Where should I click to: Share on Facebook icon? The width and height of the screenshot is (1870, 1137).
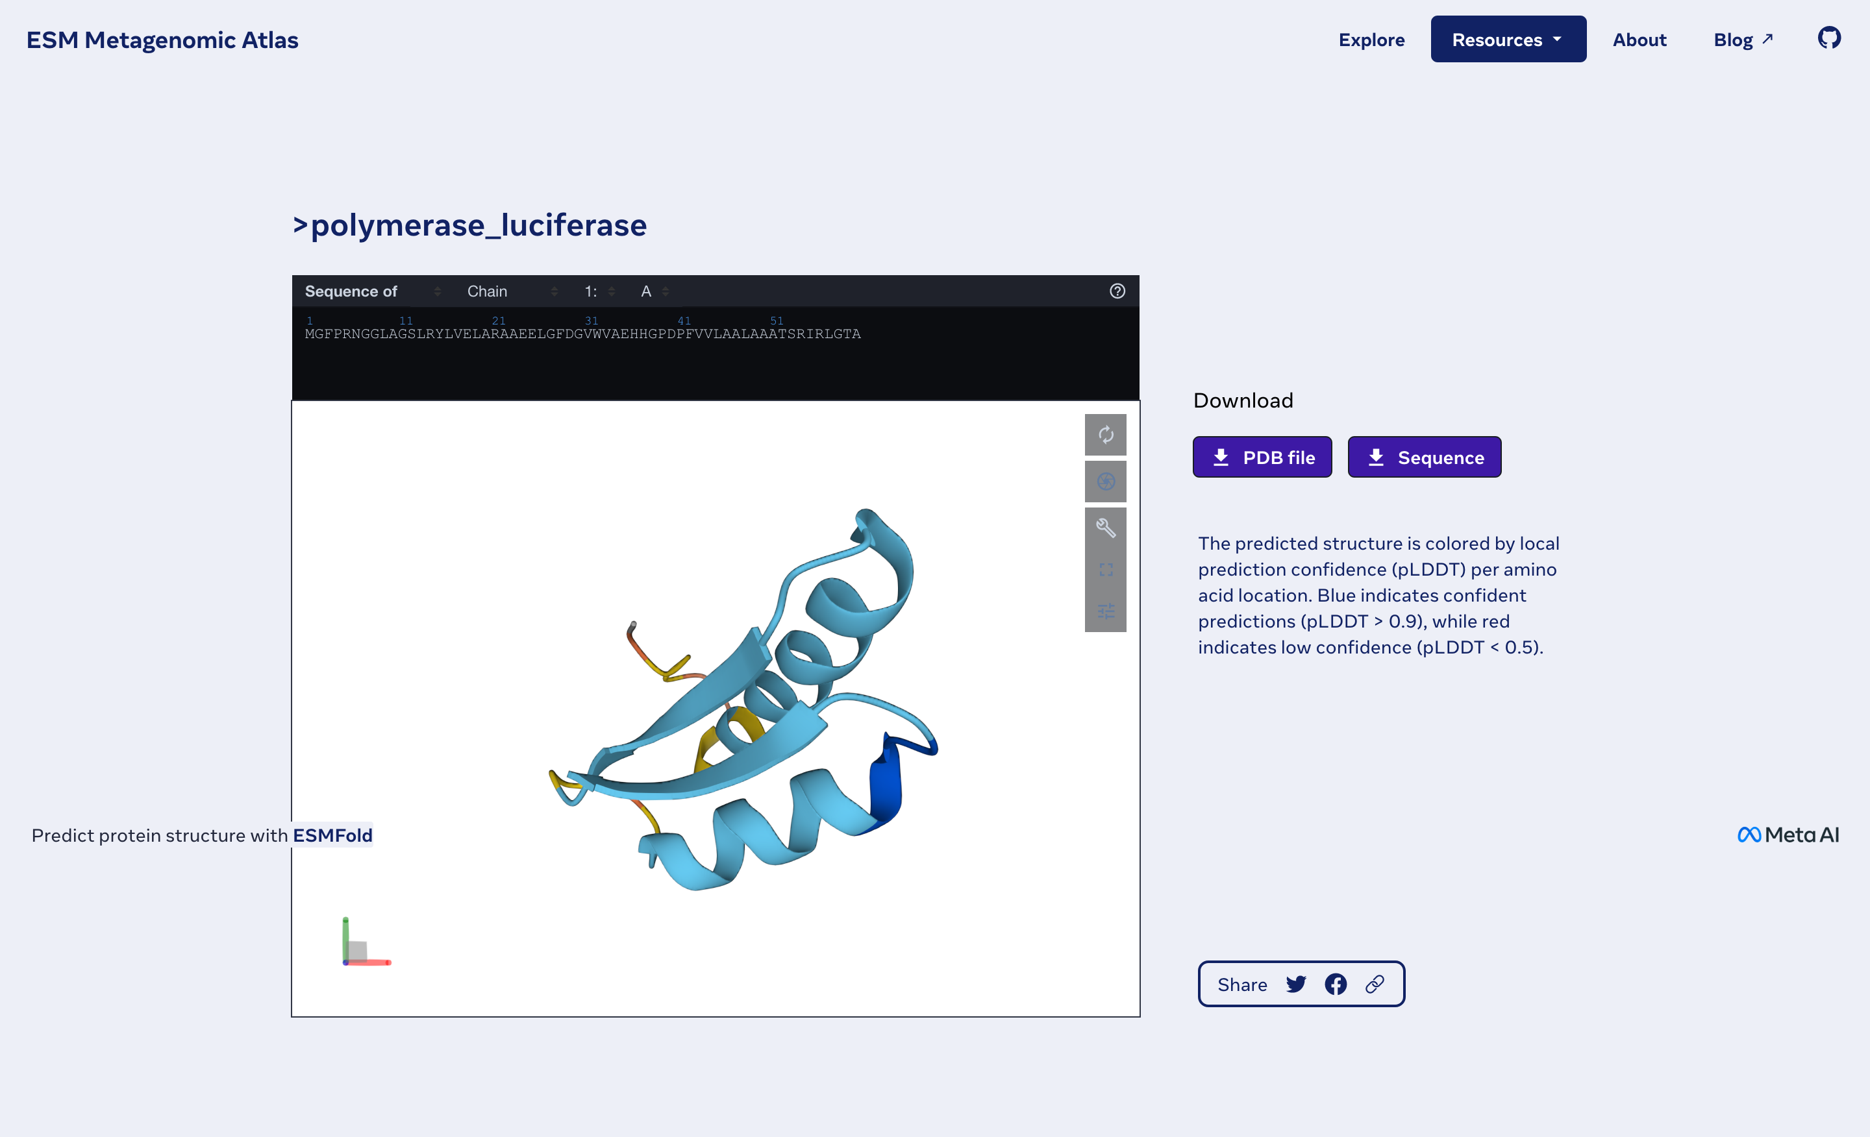tap(1335, 984)
